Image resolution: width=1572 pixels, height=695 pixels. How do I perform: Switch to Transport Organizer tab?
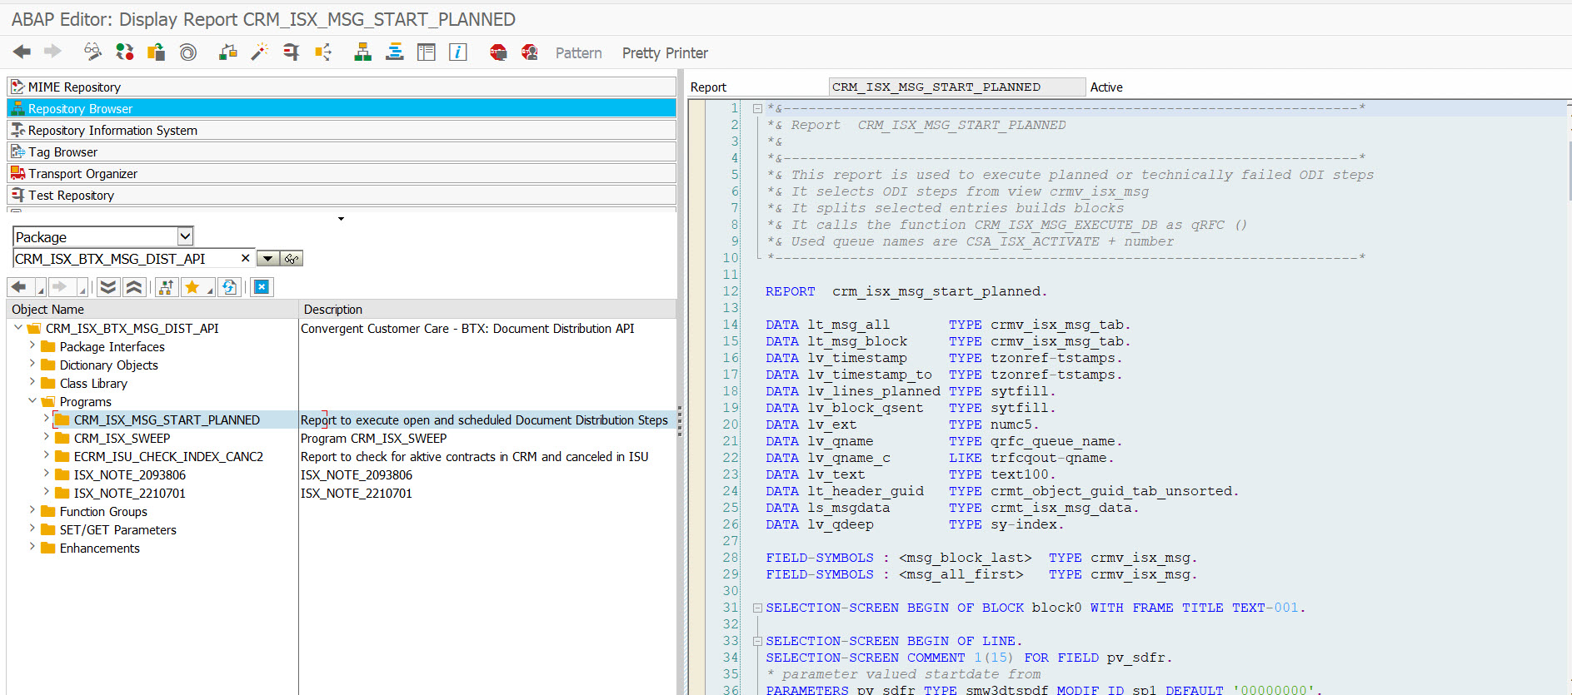(82, 174)
